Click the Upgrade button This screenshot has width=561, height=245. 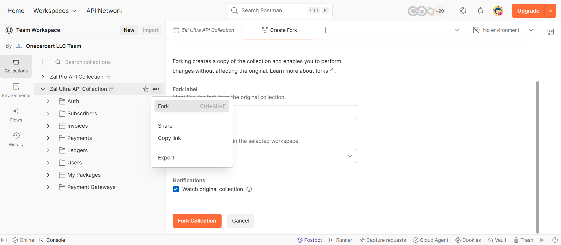[x=528, y=11]
